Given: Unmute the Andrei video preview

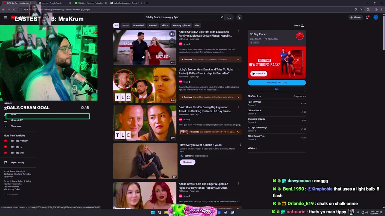Looking at the screenshot, I should (172, 34).
